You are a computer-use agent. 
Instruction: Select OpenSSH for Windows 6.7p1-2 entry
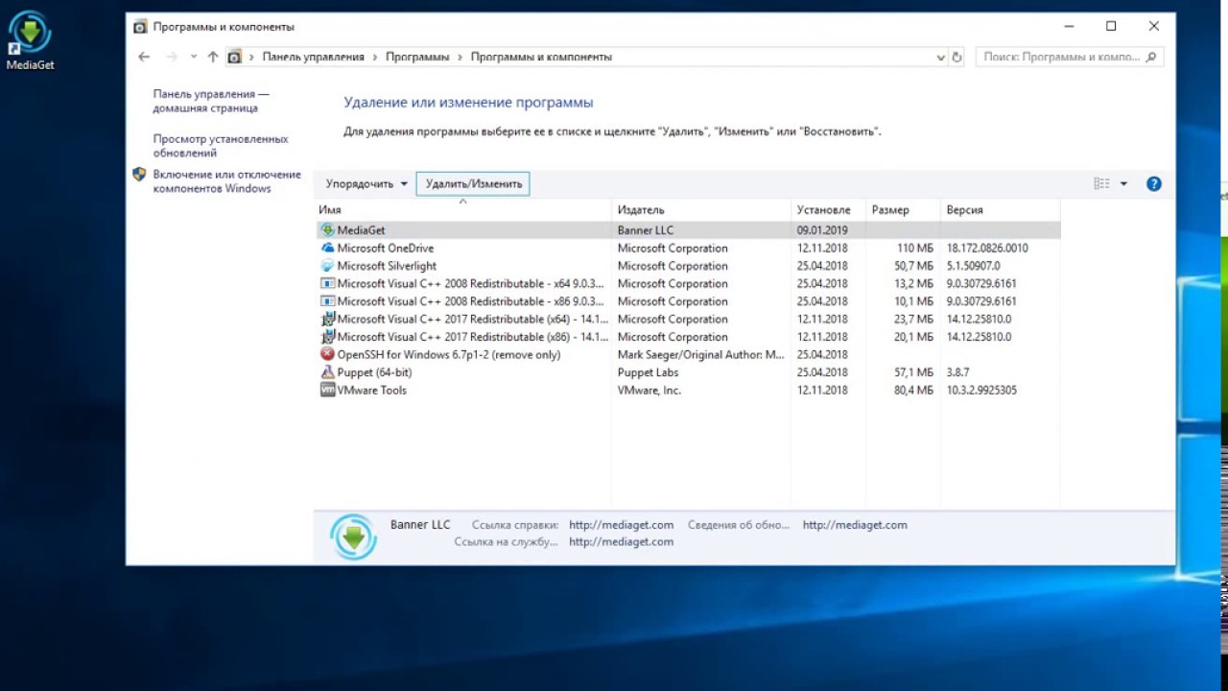(x=448, y=354)
